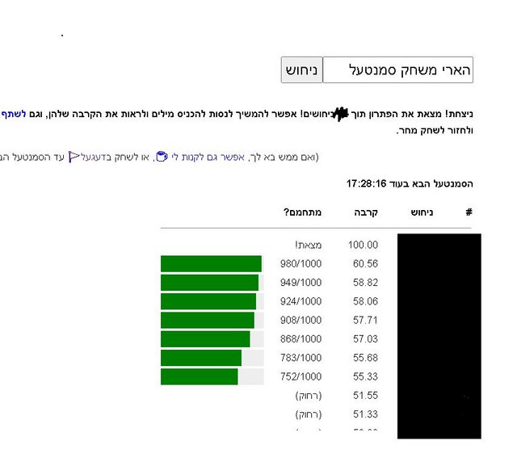
Task: Focus the guess input field
Action: point(397,70)
